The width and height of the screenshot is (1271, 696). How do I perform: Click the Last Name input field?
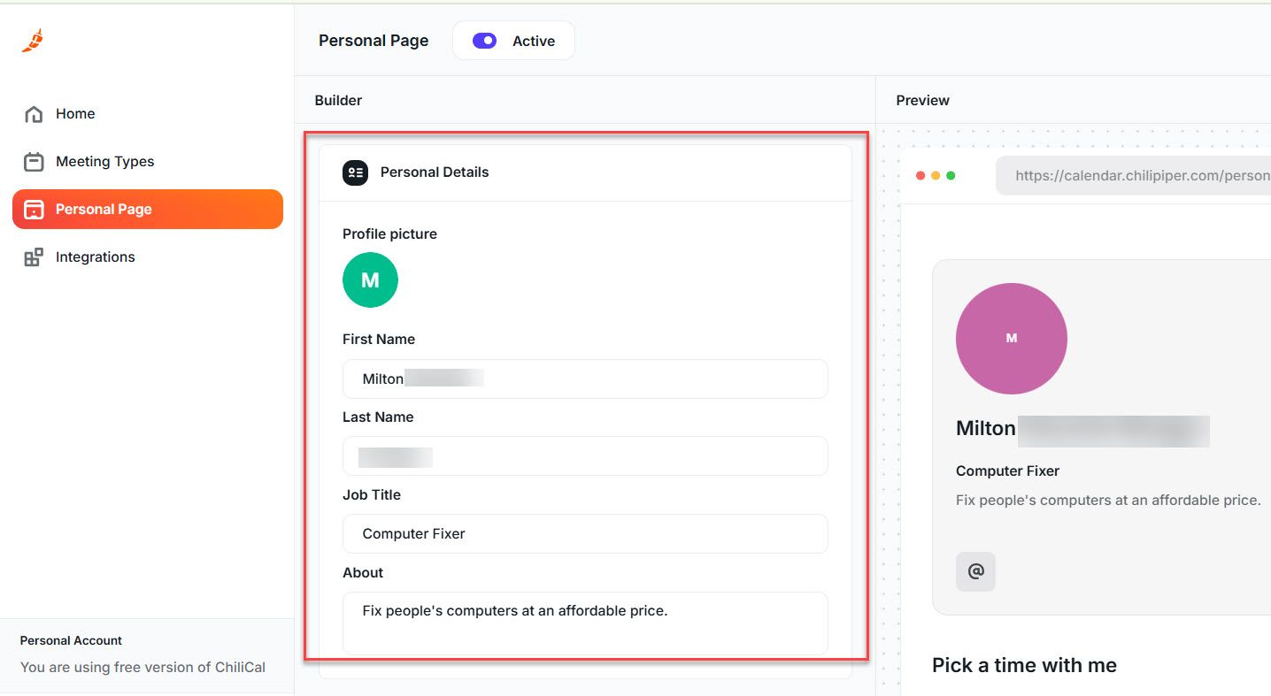pos(584,455)
